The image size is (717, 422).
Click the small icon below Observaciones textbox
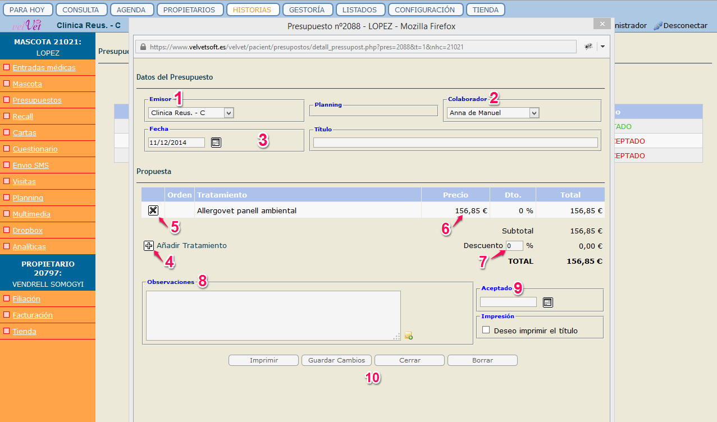coord(408,336)
